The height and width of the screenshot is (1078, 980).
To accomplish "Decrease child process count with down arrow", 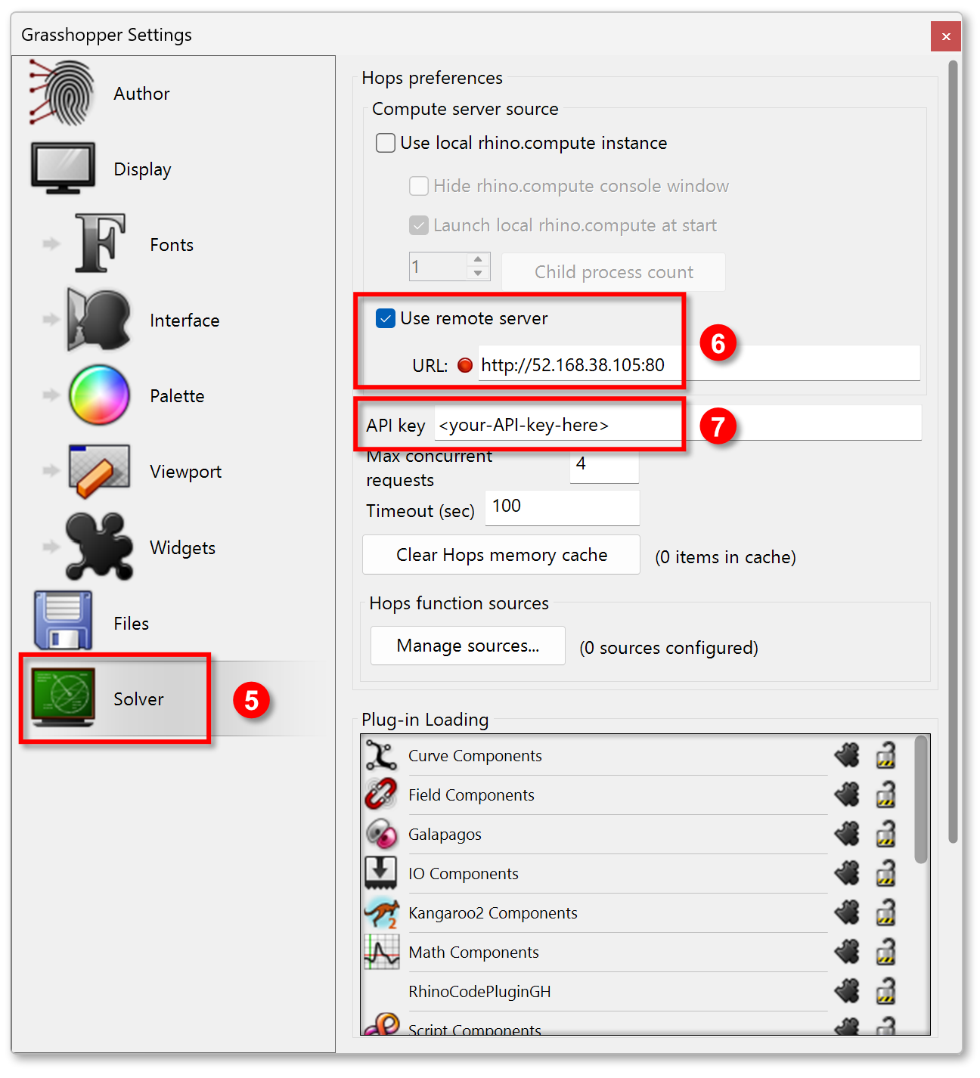I will click(x=478, y=273).
